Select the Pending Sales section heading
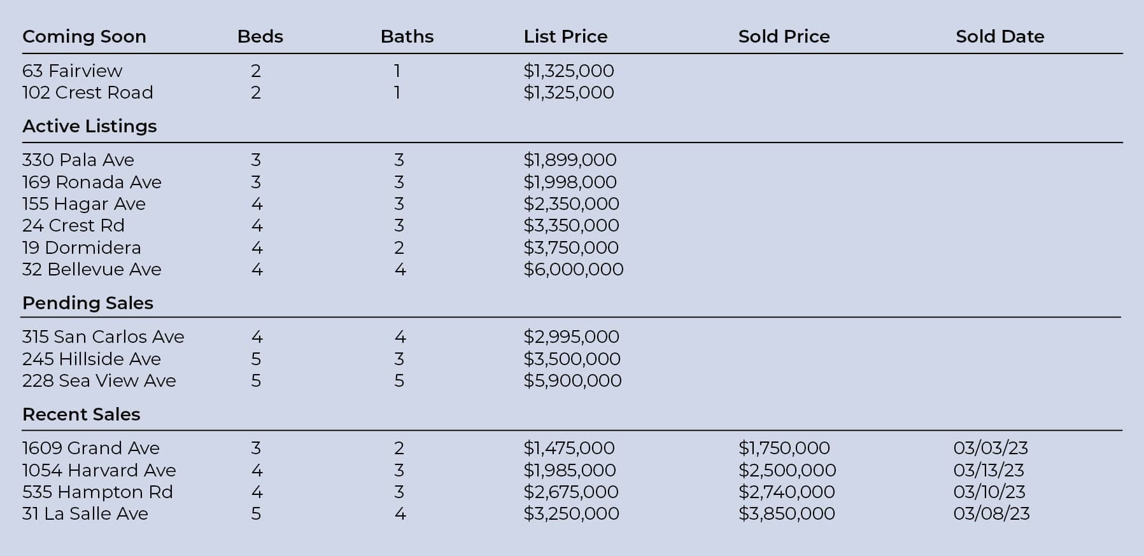Viewport: 1144px width, 556px height. click(x=88, y=303)
